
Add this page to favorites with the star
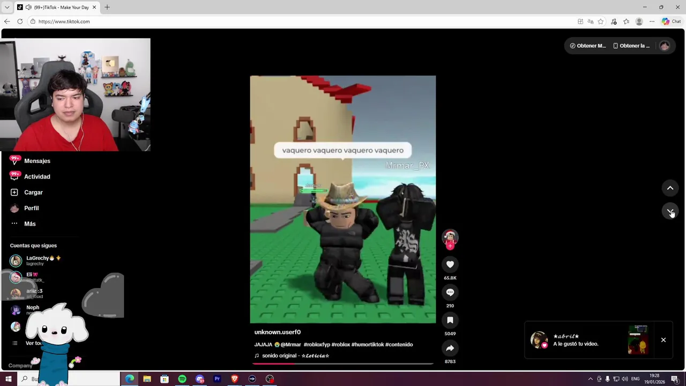pos(601,21)
